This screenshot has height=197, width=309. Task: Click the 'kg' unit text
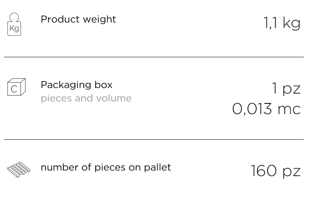click(x=292, y=24)
